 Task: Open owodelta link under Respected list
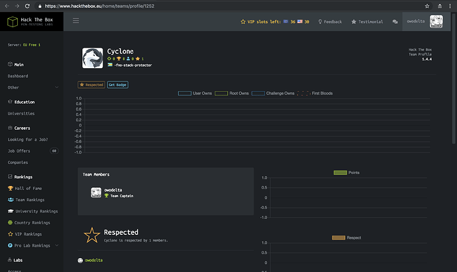click(x=93, y=260)
